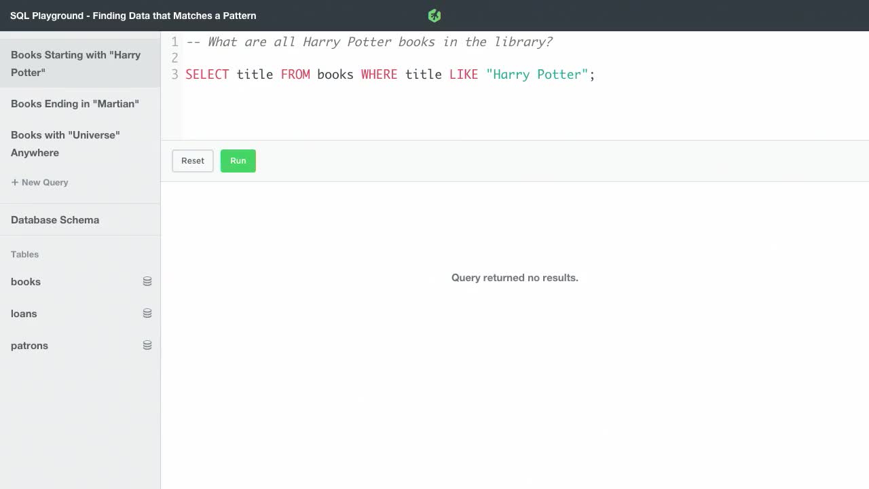This screenshot has height=489, width=869.
Task: Click the database icon beside the loans table
Action: (x=147, y=312)
